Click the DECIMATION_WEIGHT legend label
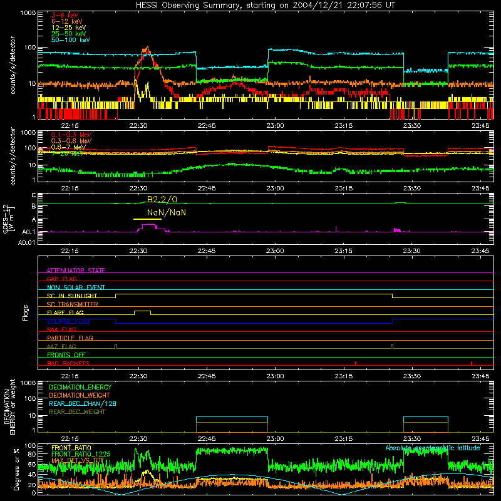 click(x=80, y=395)
